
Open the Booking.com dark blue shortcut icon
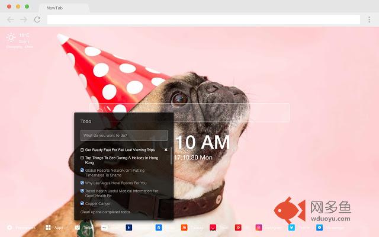pyautogui.click(x=129, y=228)
